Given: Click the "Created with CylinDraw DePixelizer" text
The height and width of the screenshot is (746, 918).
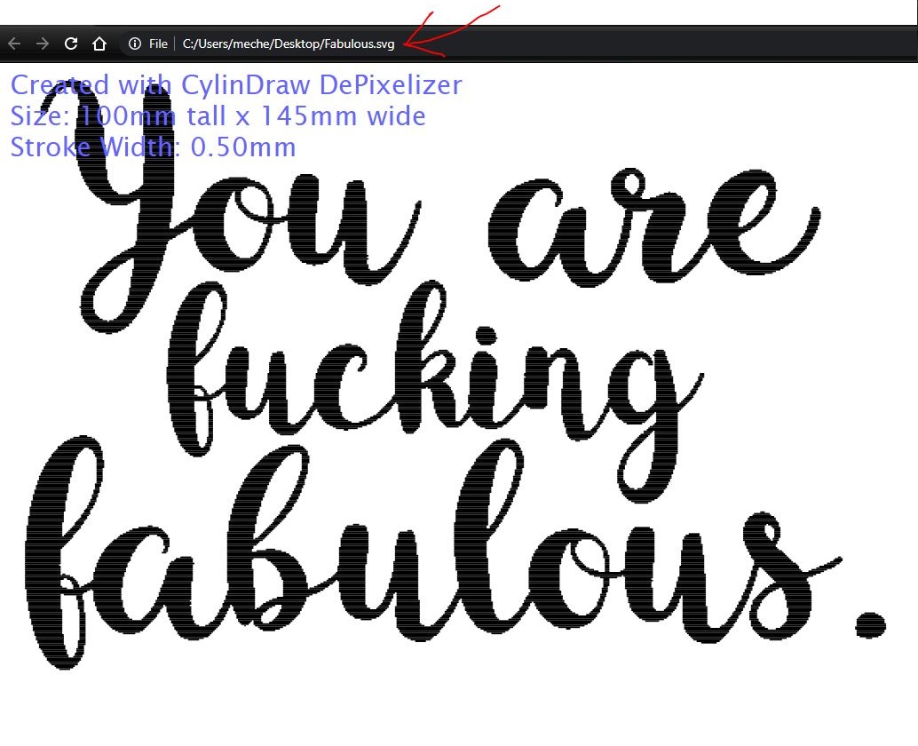Looking at the screenshot, I should [x=236, y=85].
